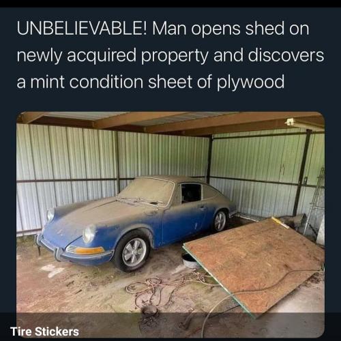Click the words "newly acquired property"
341x341 pixels.
(113, 55)
